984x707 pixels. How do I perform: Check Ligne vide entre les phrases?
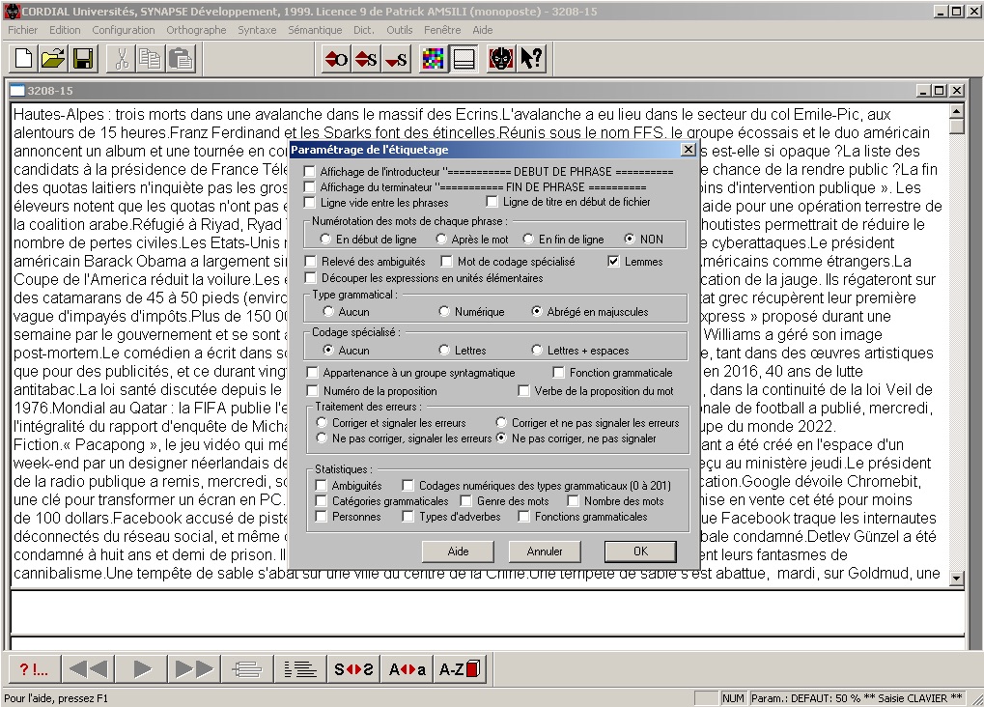309,202
